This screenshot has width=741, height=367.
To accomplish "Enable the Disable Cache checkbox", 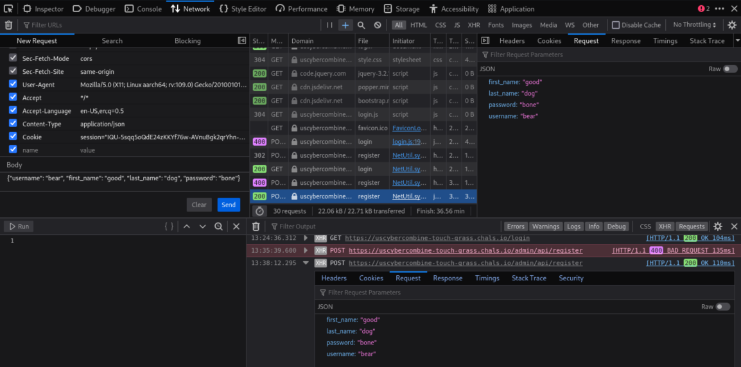I will tap(616, 25).
